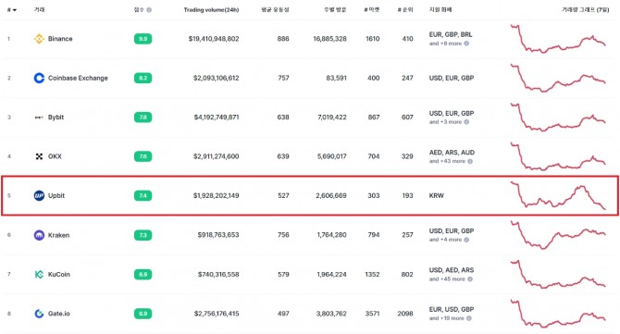620x334 pixels.
Task: Click the Coinbase Exchange logo icon
Action: click(x=39, y=78)
